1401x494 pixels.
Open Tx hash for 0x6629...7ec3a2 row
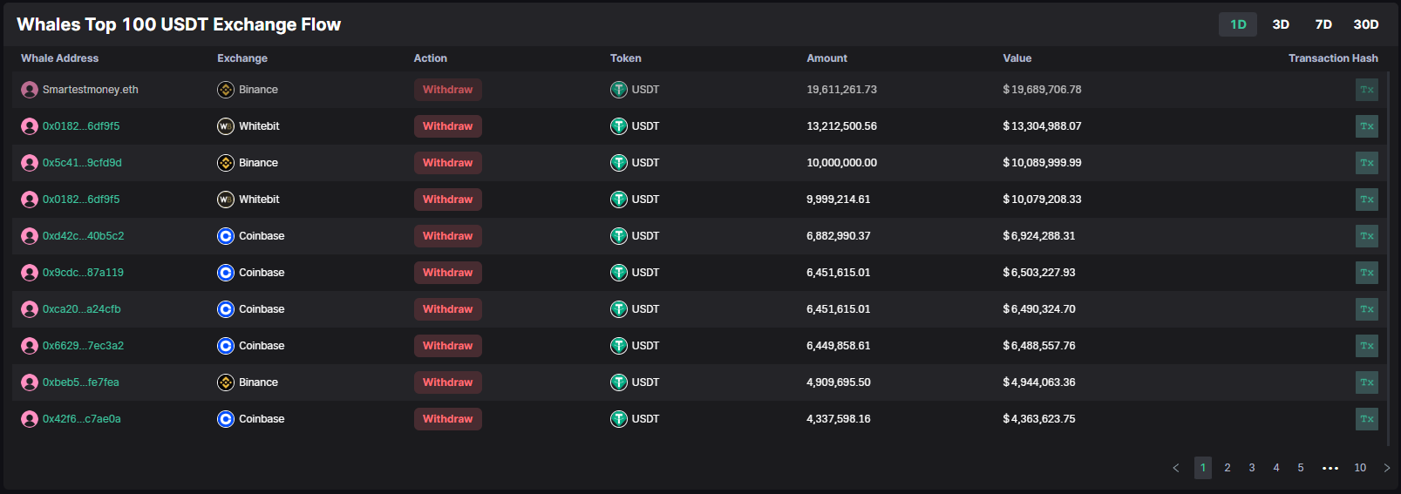click(1366, 346)
